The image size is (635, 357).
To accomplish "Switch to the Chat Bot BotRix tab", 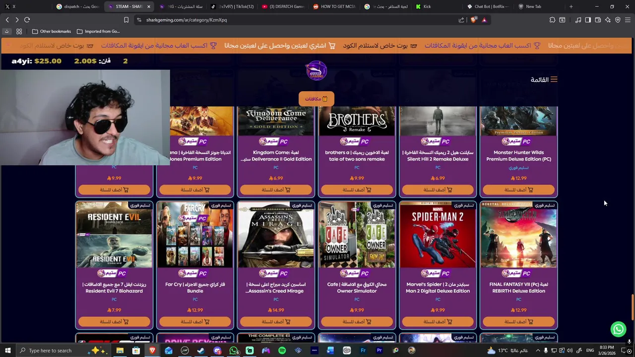I will [489, 6].
